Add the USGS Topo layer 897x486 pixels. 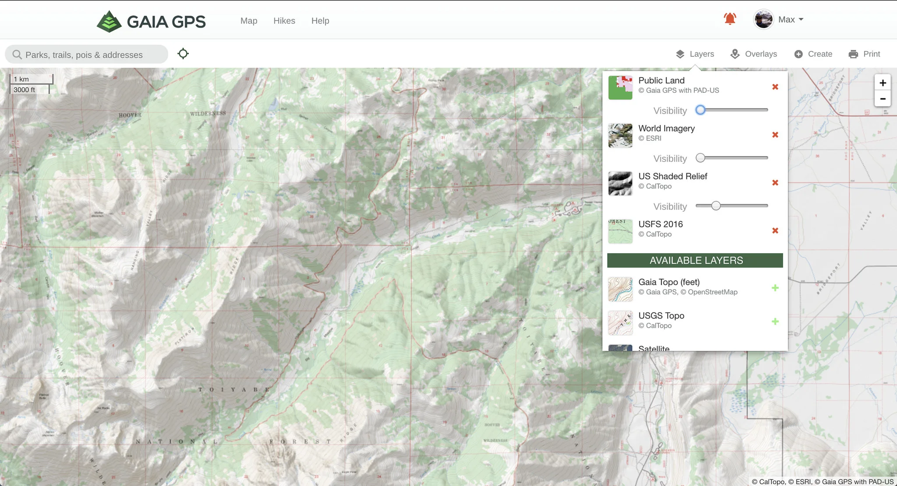tap(775, 322)
